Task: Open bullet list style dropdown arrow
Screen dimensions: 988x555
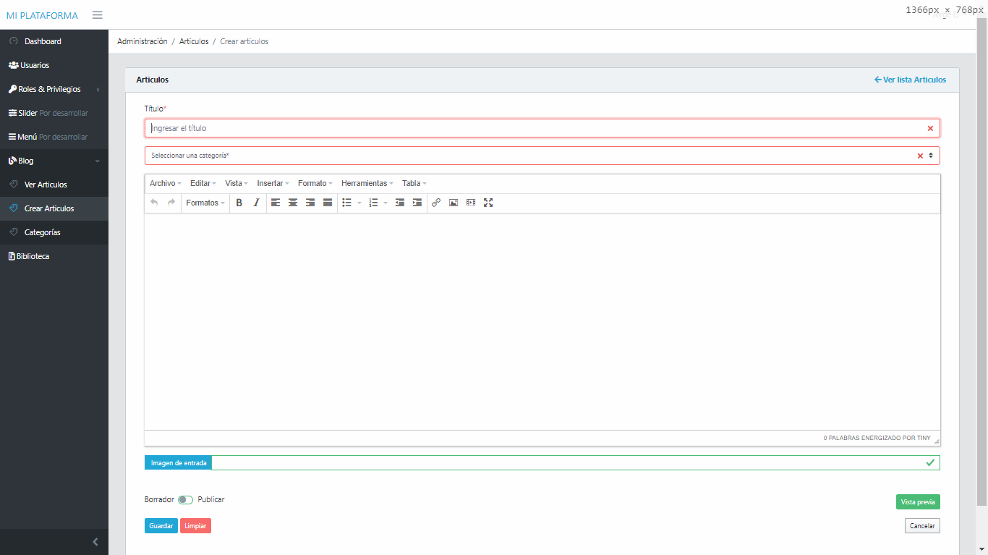Action: (x=359, y=203)
